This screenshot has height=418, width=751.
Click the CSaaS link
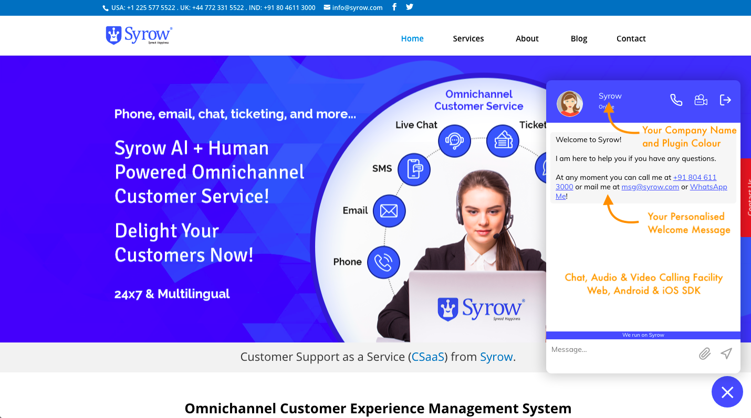coord(428,357)
